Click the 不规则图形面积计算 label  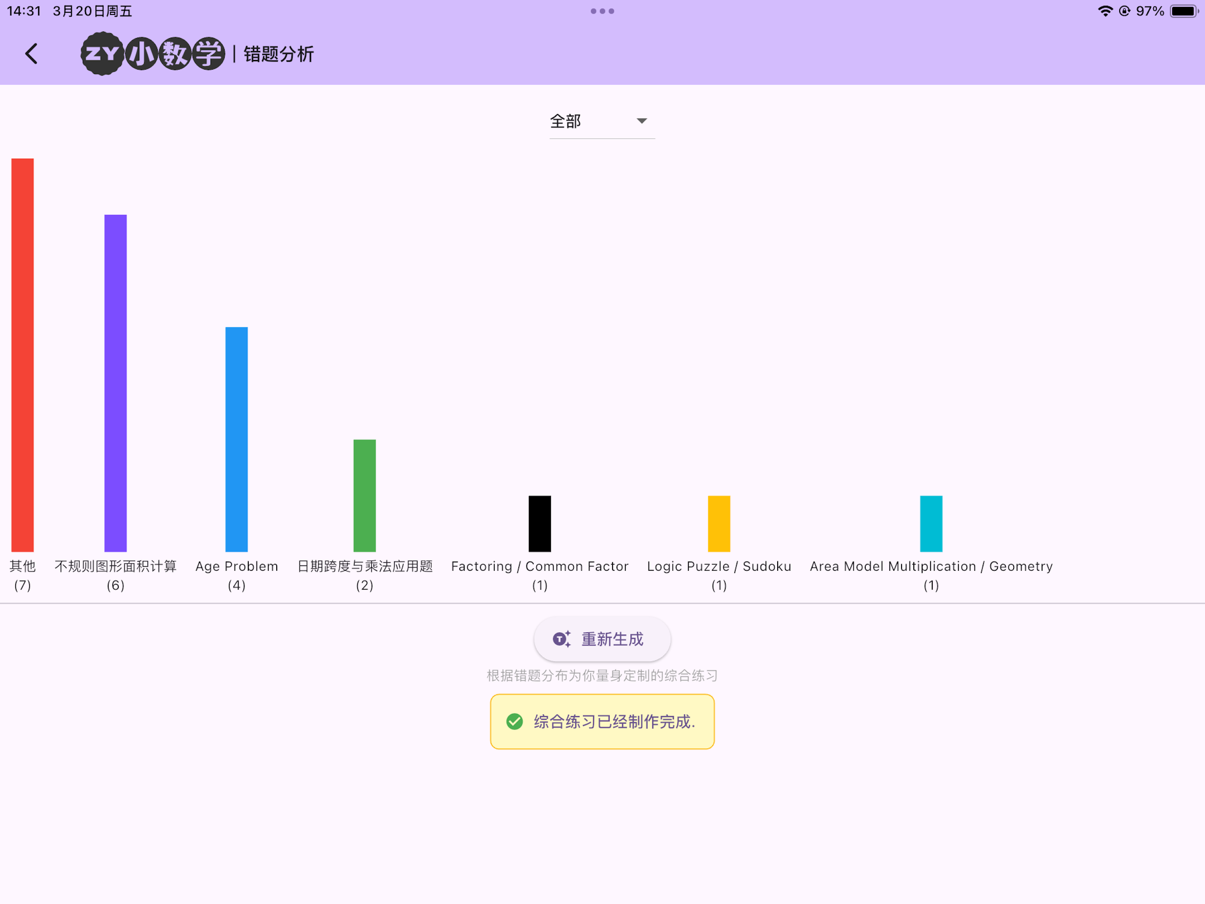coord(116,566)
